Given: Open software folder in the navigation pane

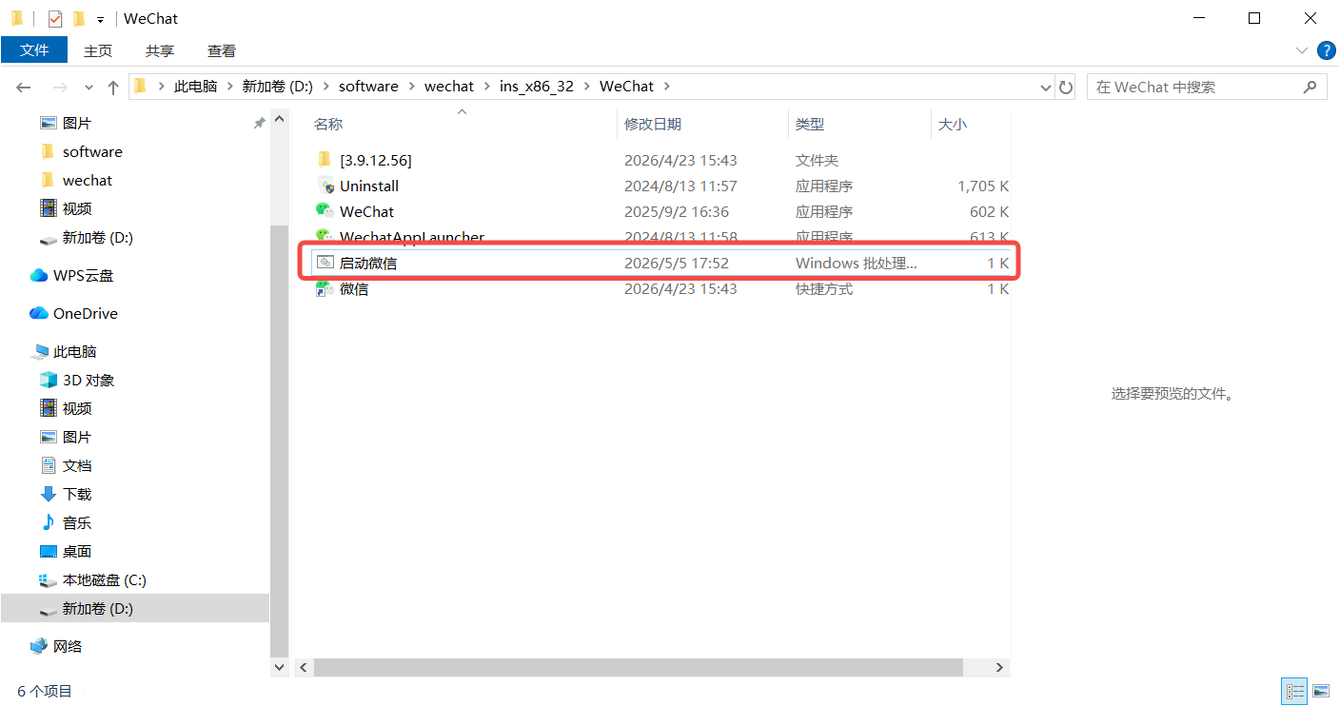Looking at the screenshot, I should pos(92,151).
